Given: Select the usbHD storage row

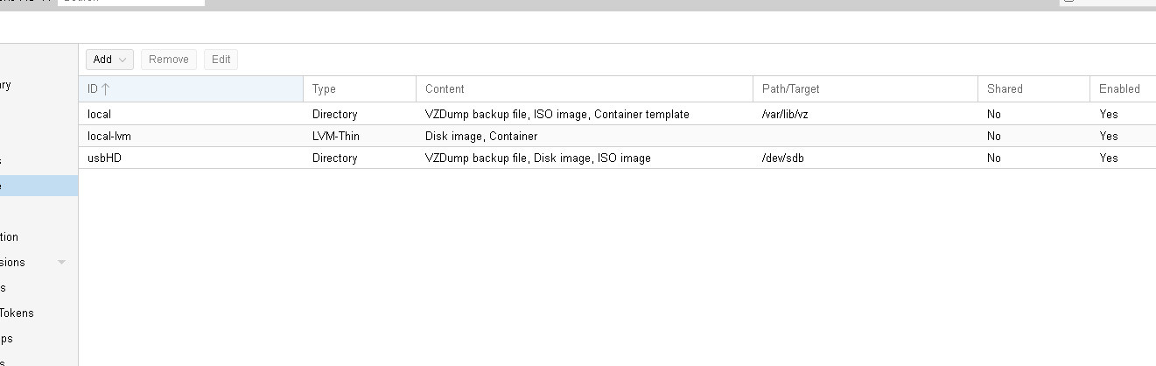Looking at the screenshot, I should coord(617,158).
